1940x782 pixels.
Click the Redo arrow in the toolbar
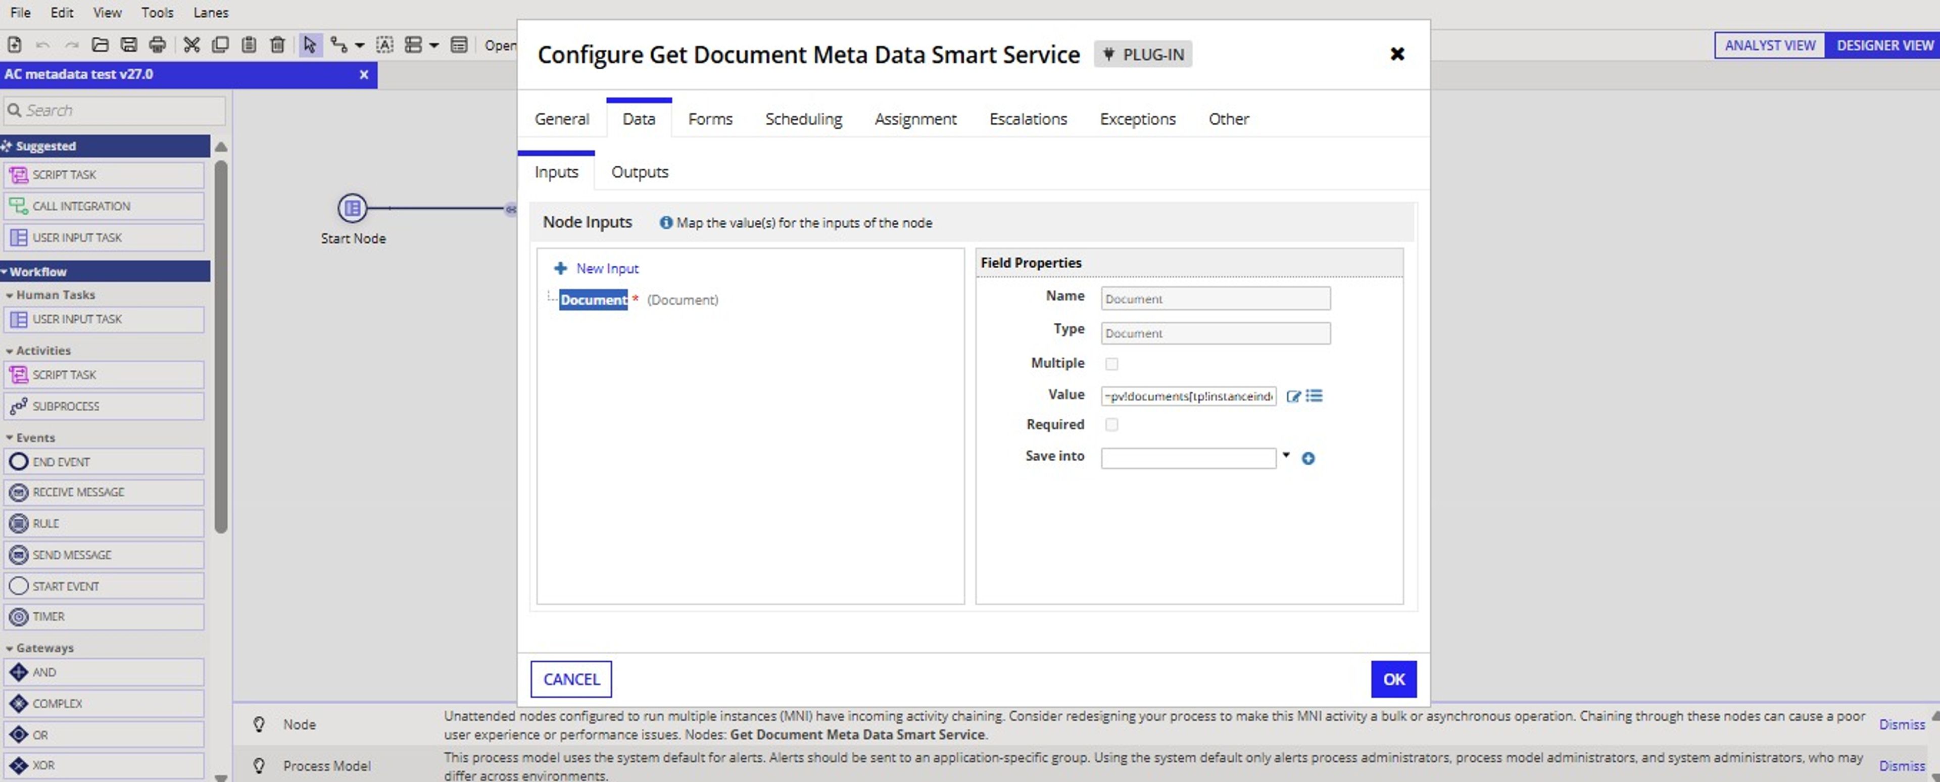coord(72,45)
